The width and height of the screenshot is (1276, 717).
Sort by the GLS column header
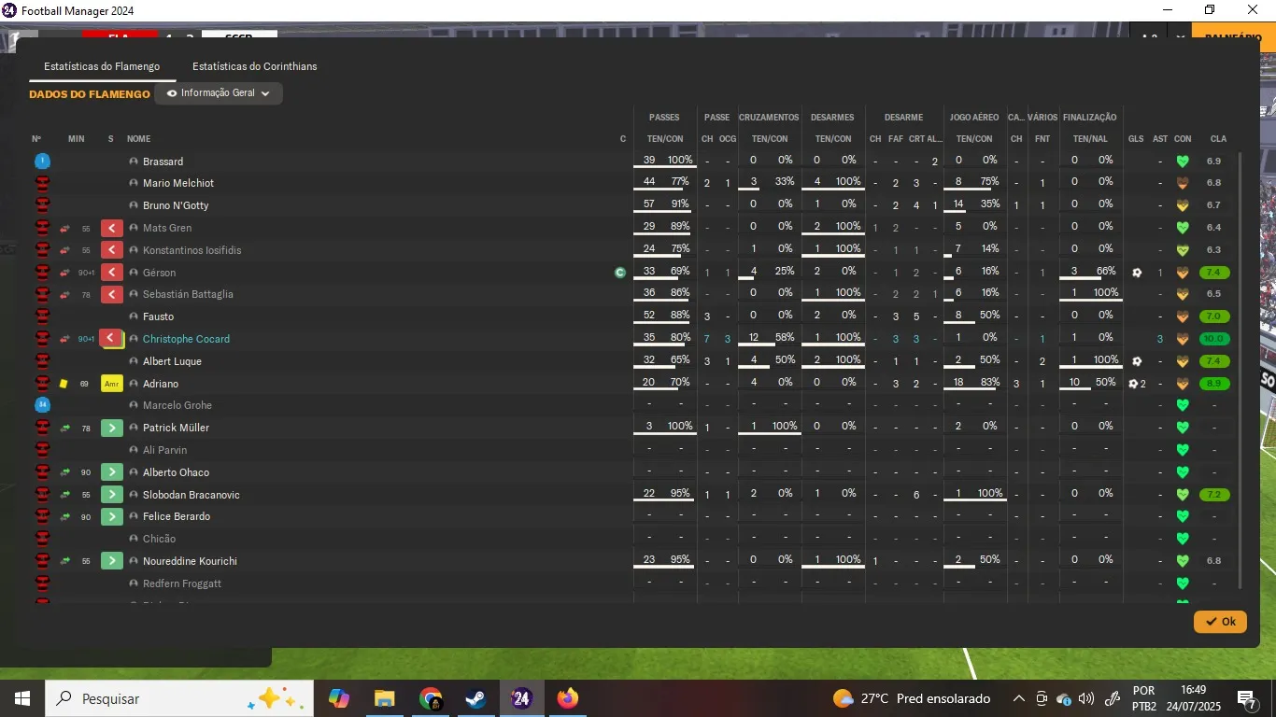pos(1136,139)
